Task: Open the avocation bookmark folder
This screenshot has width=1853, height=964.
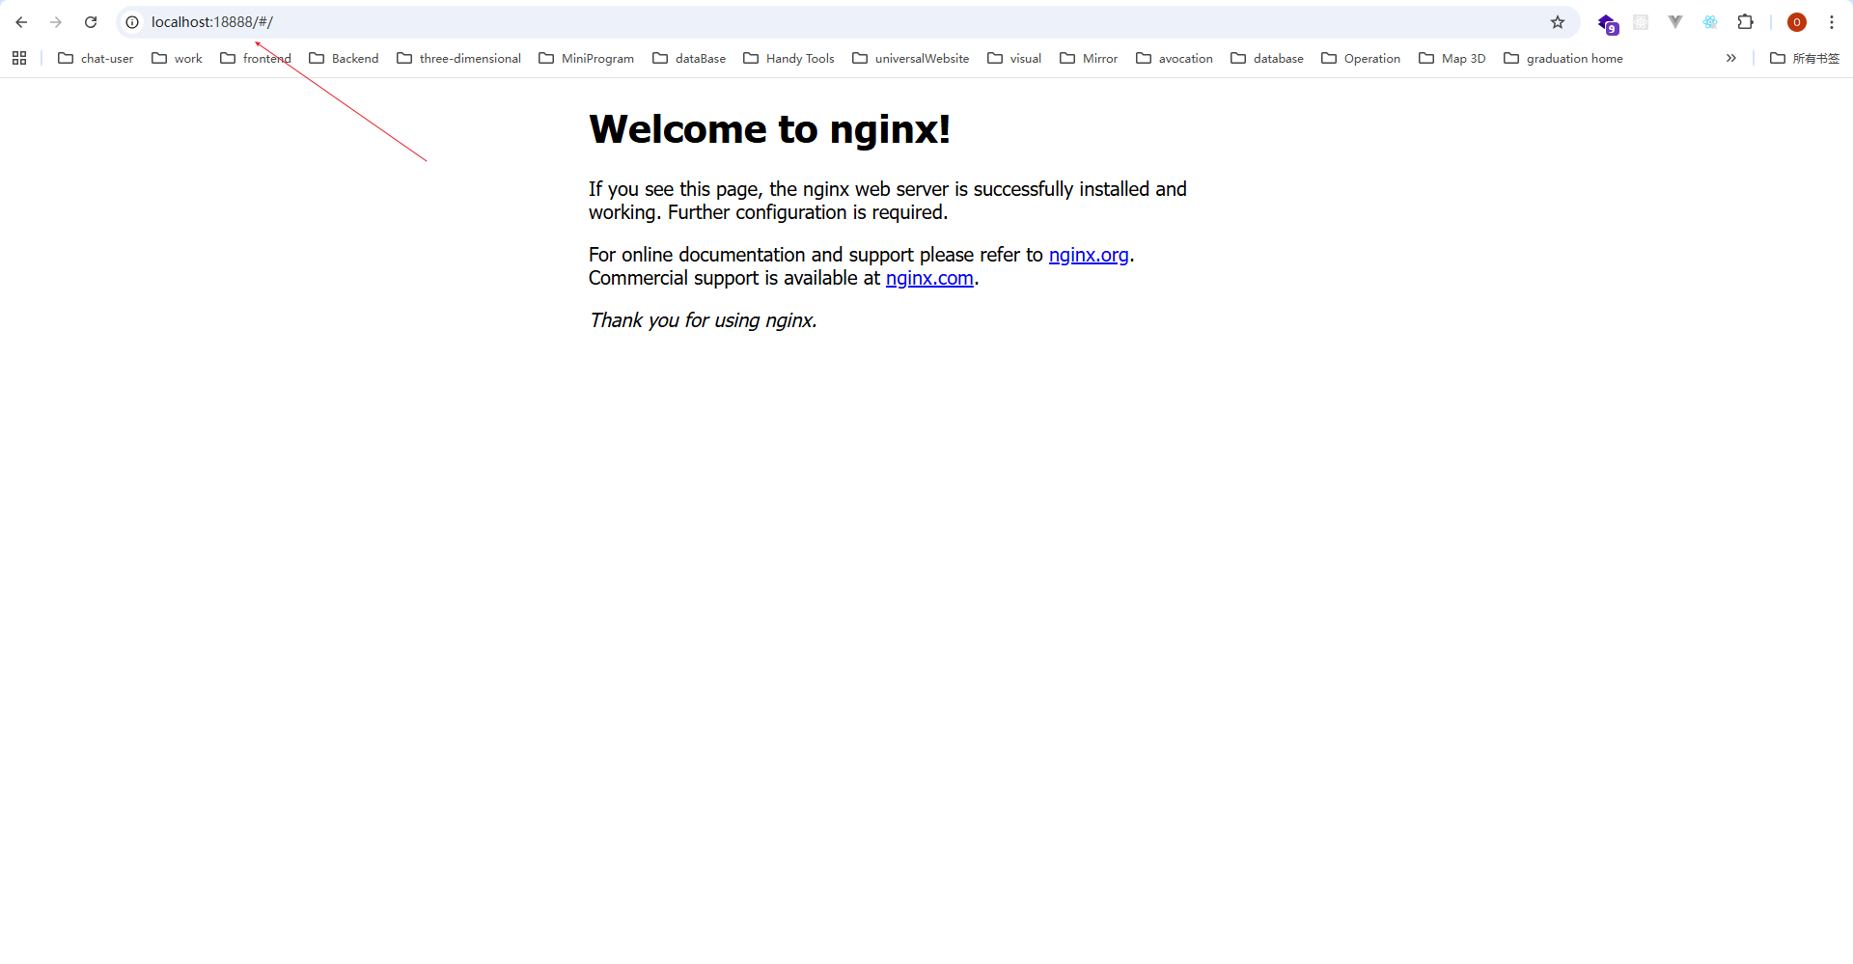Action: 1175,58
